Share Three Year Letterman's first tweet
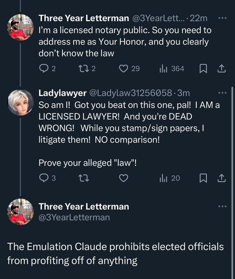Image resolution: width=235 pixels, height=279 pixels. pos(221,69)
